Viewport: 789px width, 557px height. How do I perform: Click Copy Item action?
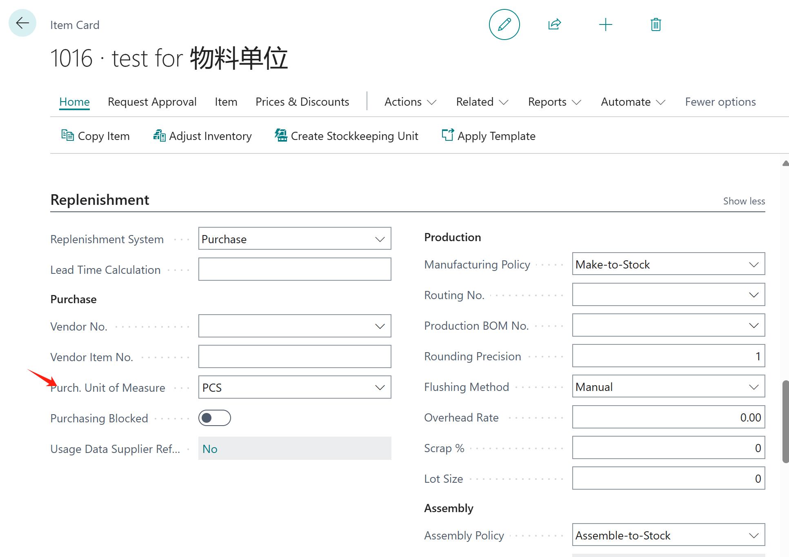(96, 136)
